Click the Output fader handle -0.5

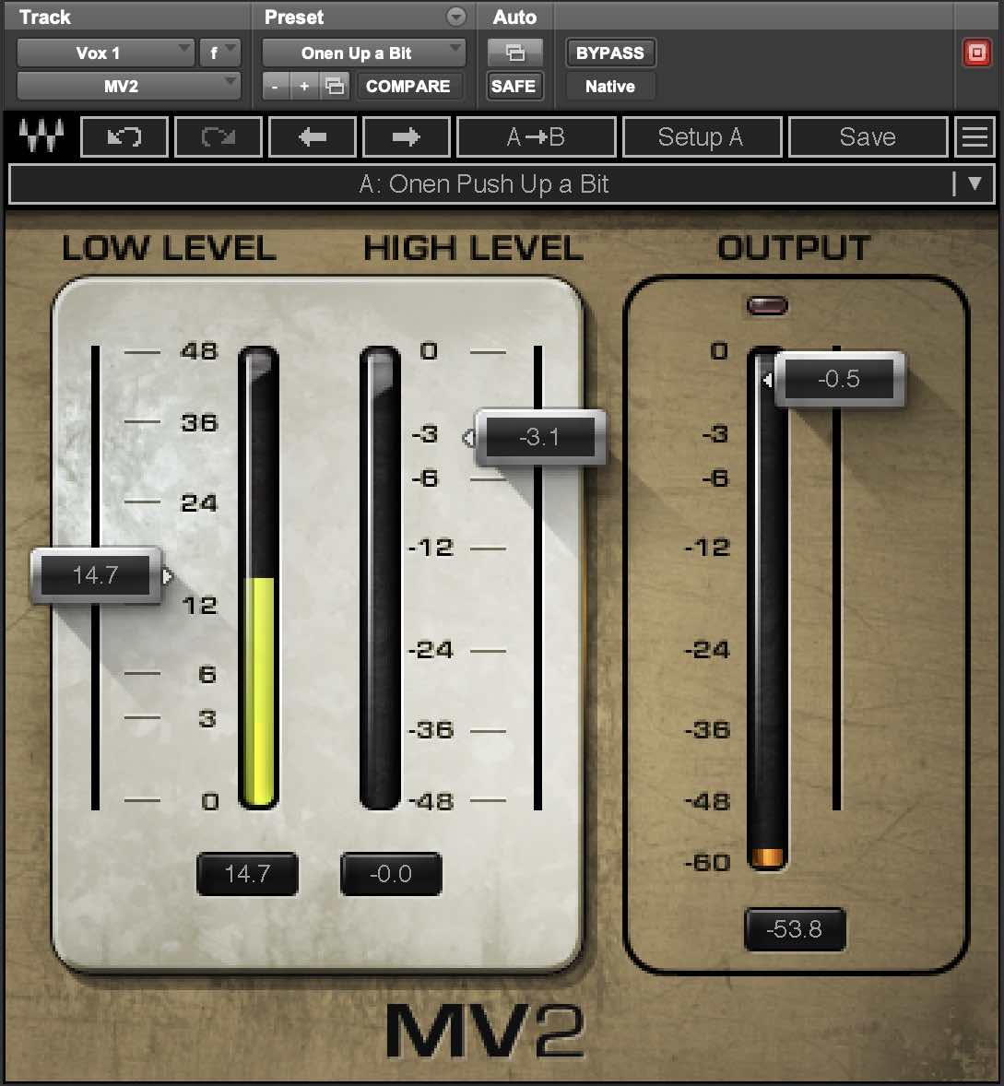tap(839, 379)
